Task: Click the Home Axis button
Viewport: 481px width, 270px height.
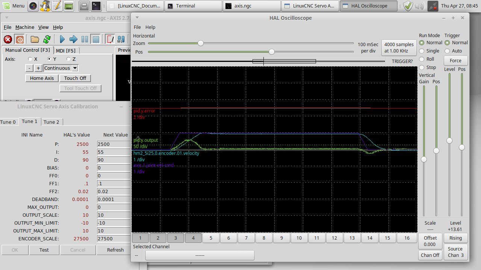Action: click(42, 78)
